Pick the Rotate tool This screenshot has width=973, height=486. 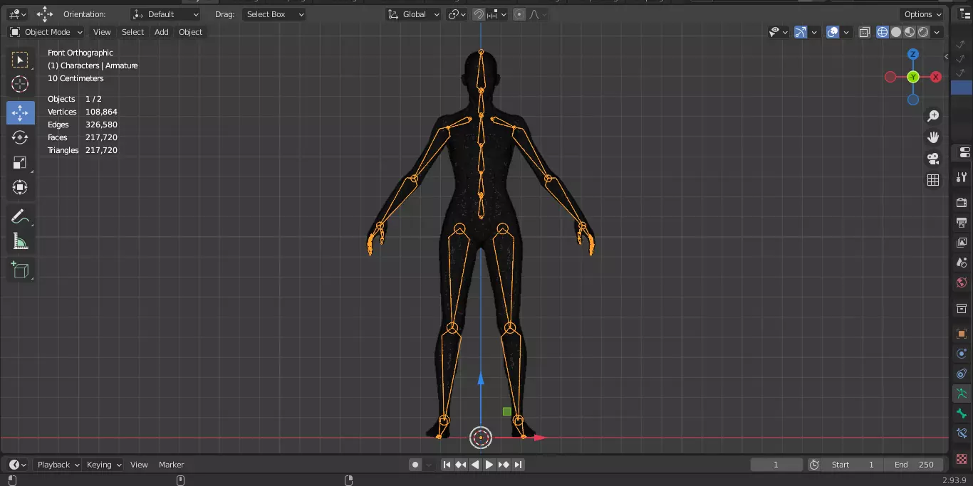[20, 137]
